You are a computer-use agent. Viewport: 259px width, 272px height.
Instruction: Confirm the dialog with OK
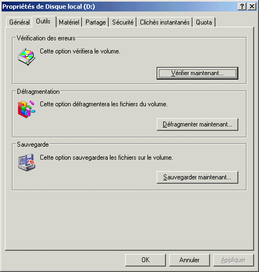[145, 260]
